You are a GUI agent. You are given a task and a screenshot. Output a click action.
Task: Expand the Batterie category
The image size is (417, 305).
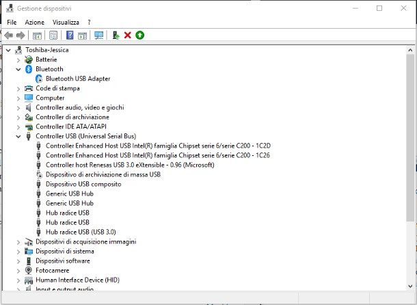point(18,60)
